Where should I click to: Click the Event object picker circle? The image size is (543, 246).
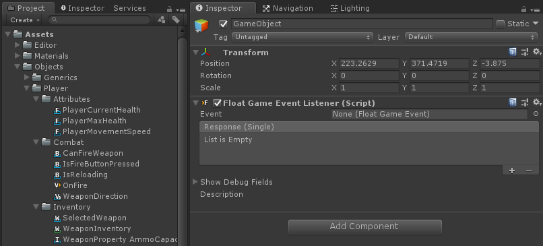coord(536,114)
